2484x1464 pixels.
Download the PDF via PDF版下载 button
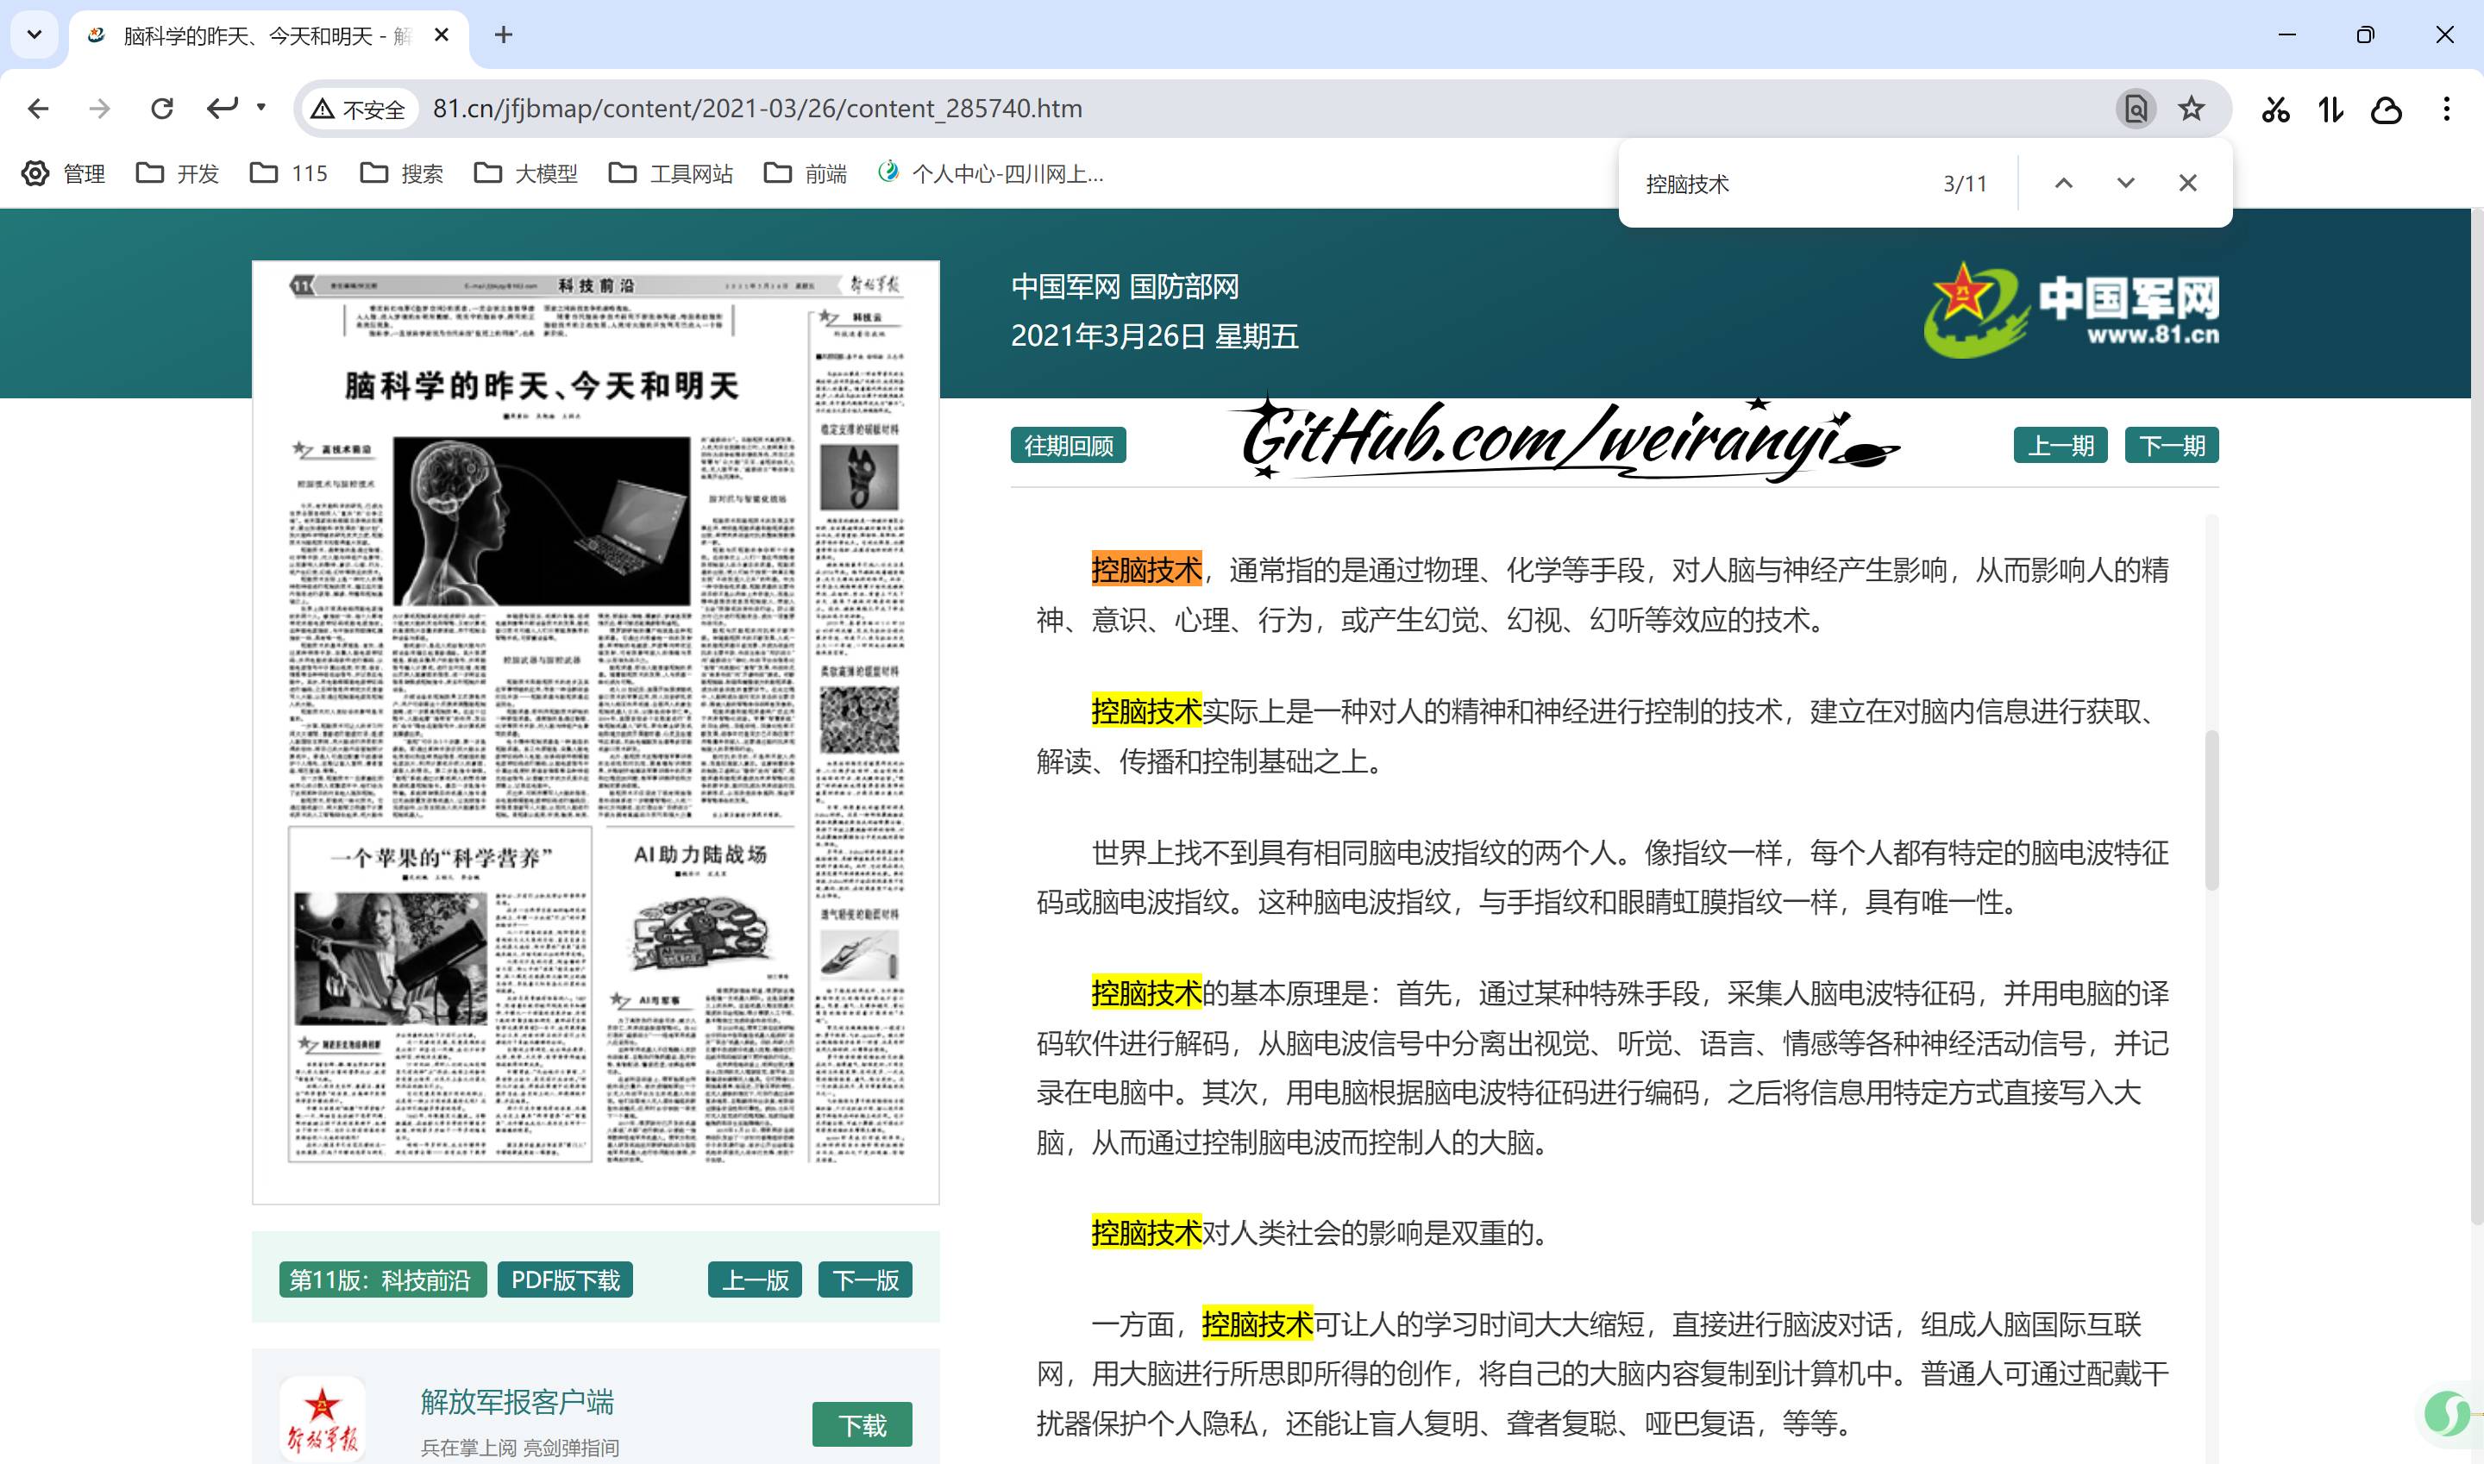coord(564,1279)
